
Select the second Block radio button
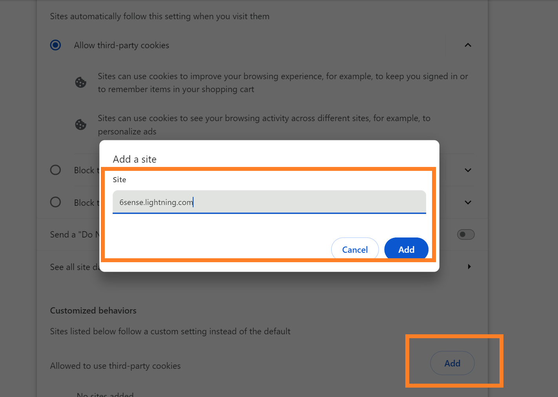pyautogui.click(x=55, y=202)
